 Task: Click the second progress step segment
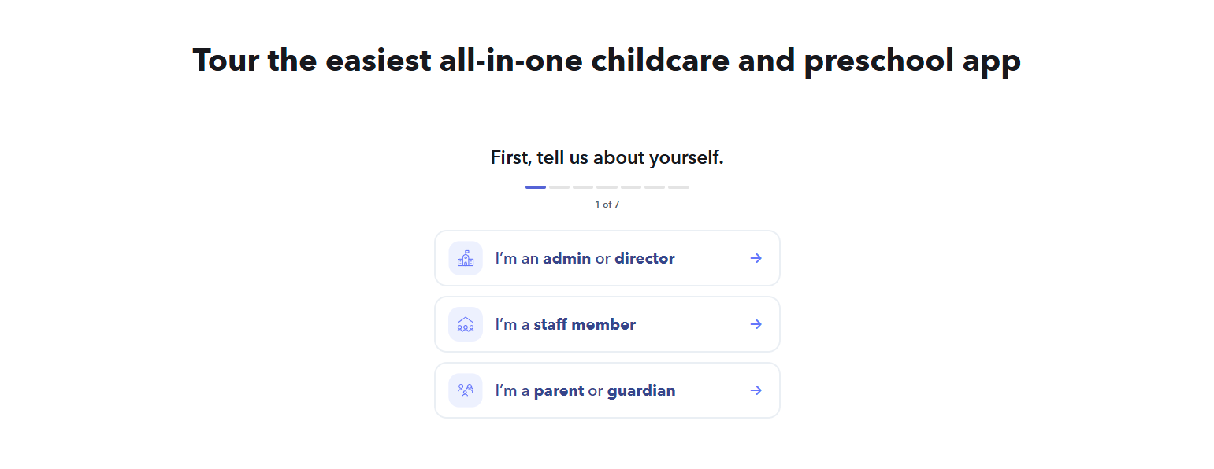tap(559, 187)
